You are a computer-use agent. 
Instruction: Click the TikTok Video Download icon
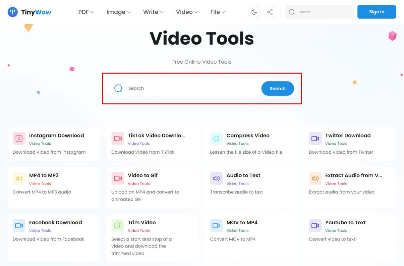pos(118,138)
